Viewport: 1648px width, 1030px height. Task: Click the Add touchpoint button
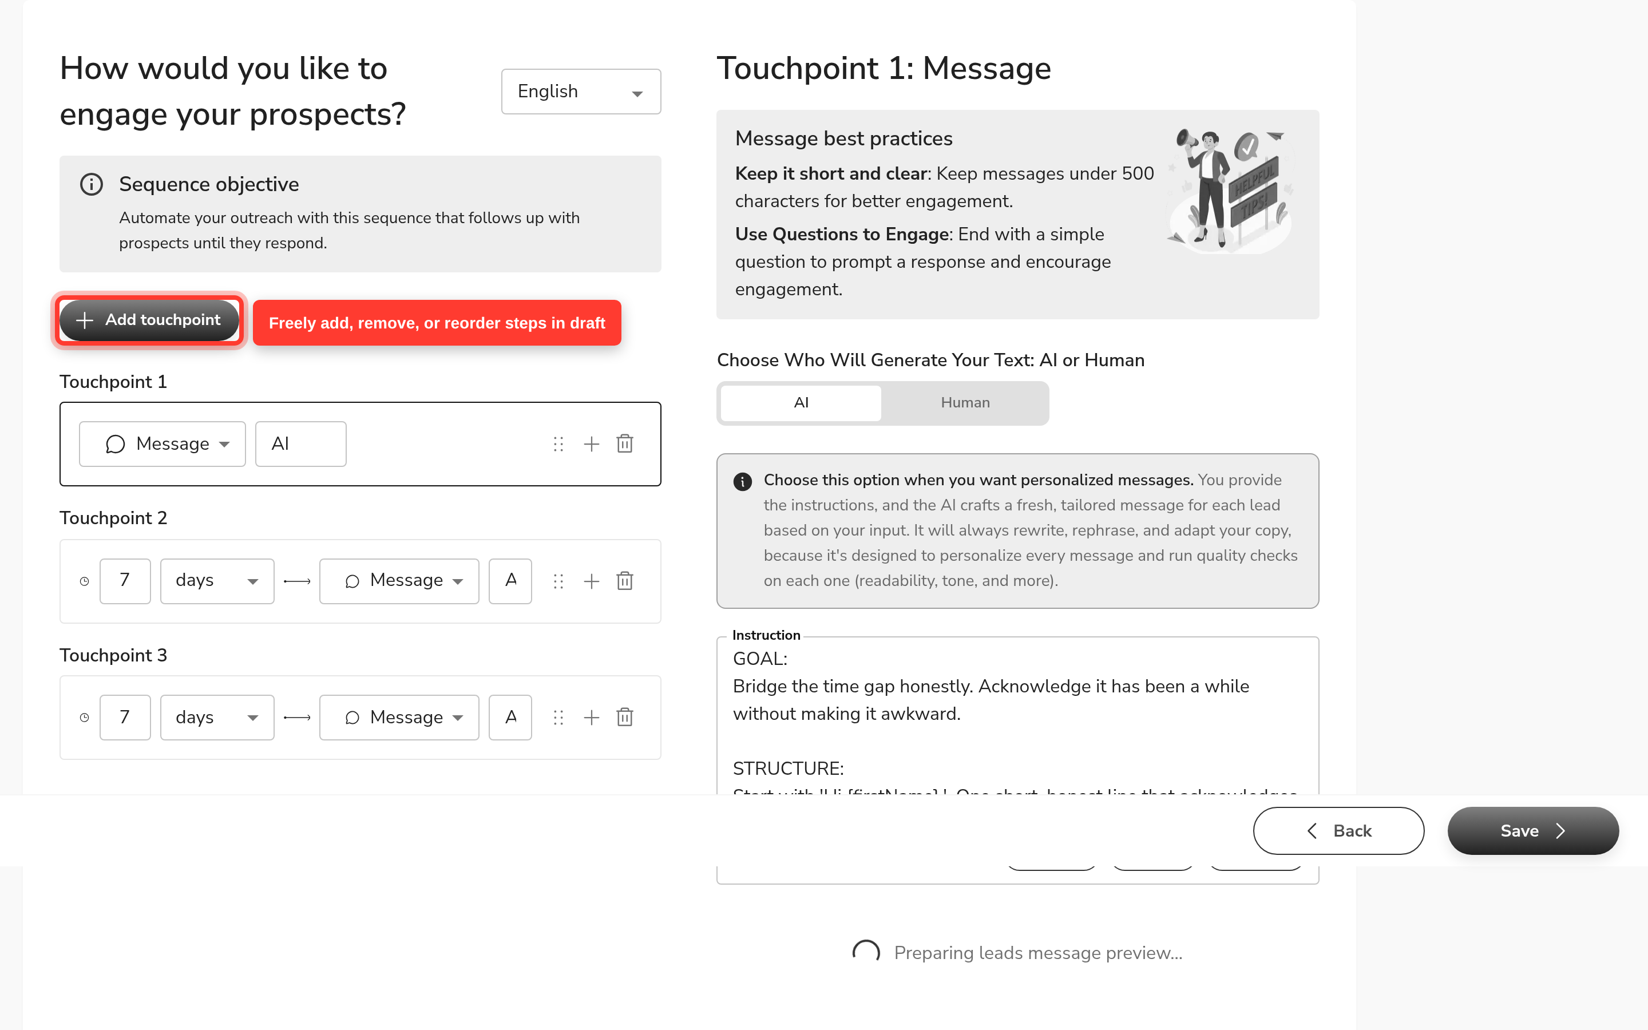point(149,320)
